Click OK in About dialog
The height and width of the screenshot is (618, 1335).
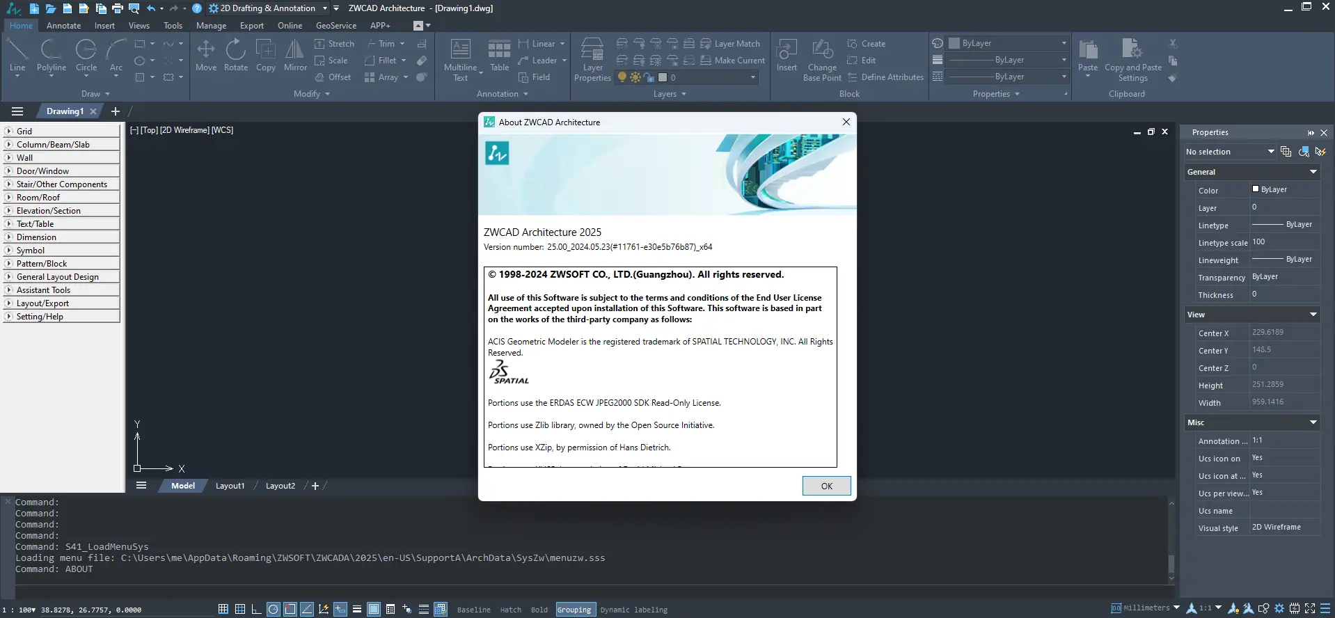click(x=827, y=486)
